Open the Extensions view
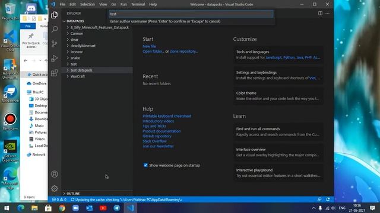 click(55, 73)
